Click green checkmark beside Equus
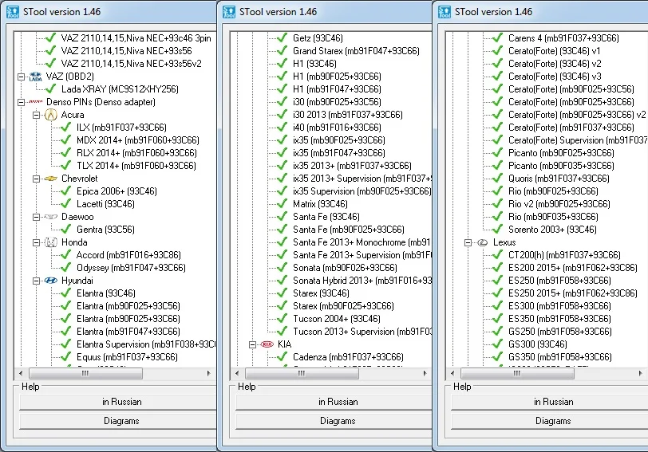This screenshot has height=452, width=648. (65, 356)
